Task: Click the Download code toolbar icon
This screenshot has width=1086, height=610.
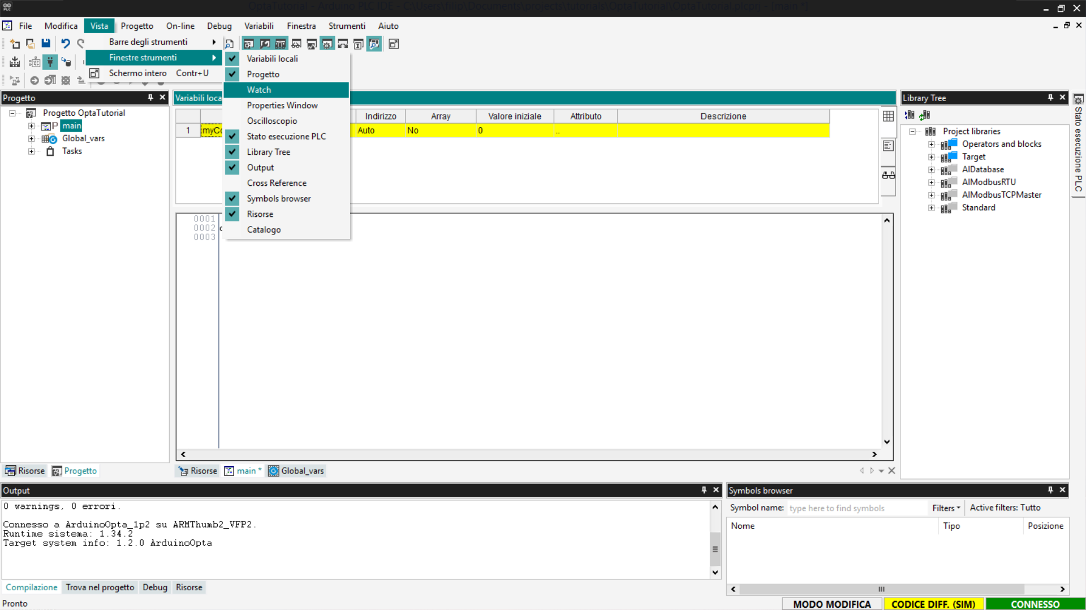Action: (x=15, y=62)
